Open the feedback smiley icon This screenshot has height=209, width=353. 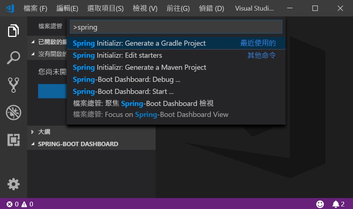click(x=320, y=204)
